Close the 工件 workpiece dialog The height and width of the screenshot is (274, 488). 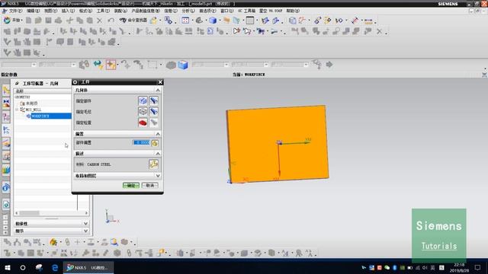[160, 82]
